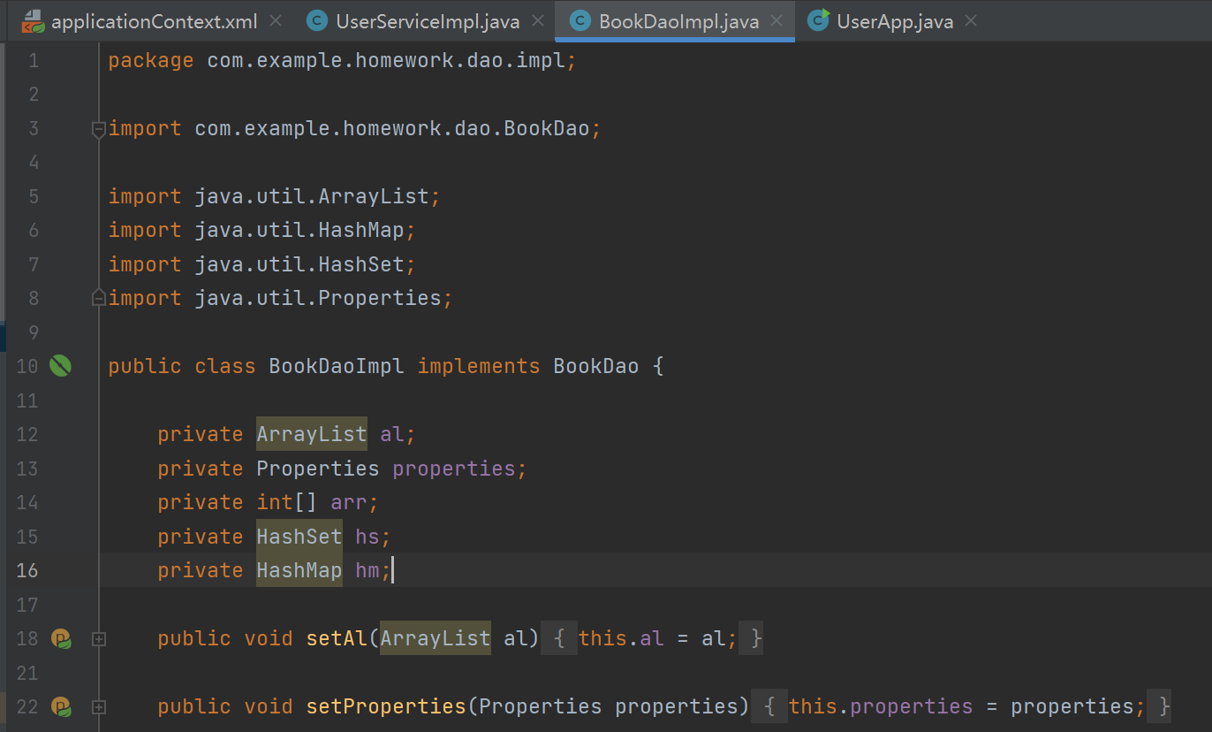Click the highlighted ArrayList type on line 12
Screen dimensions: 1212x732
click(x=312, y=434)
